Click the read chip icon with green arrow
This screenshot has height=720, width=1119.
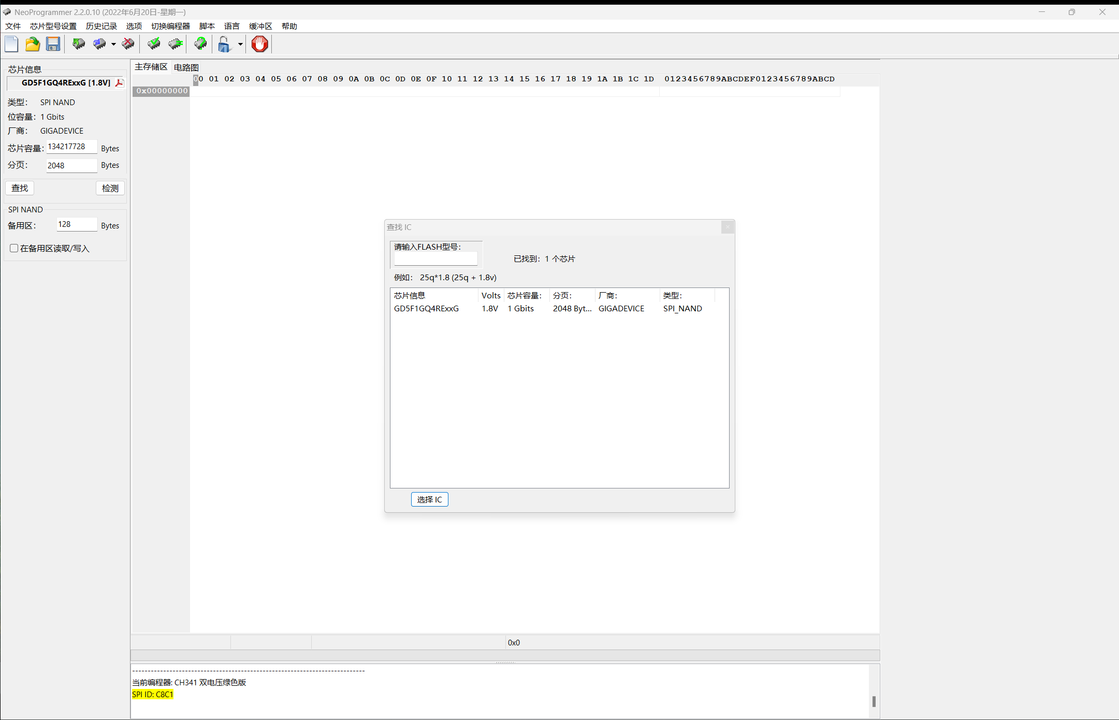point(79,45)
